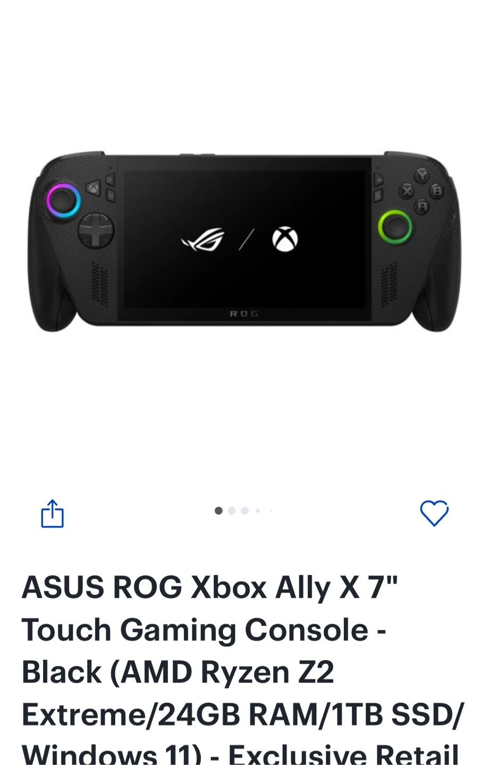
Task: Select the first image pagination dot
Action: [218, 511]
